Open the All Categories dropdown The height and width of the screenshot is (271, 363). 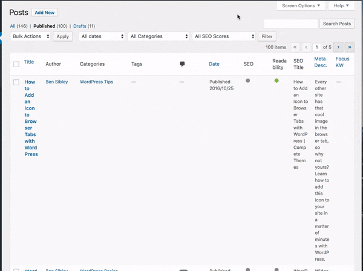[x=159, y=36]
